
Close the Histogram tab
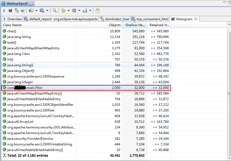196,19
